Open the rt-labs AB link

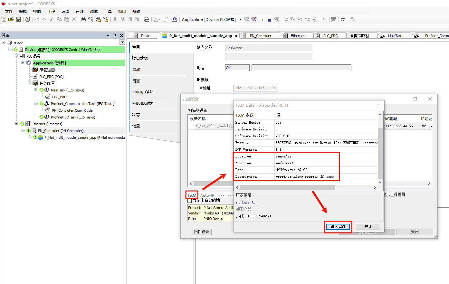tap(245, 202)
